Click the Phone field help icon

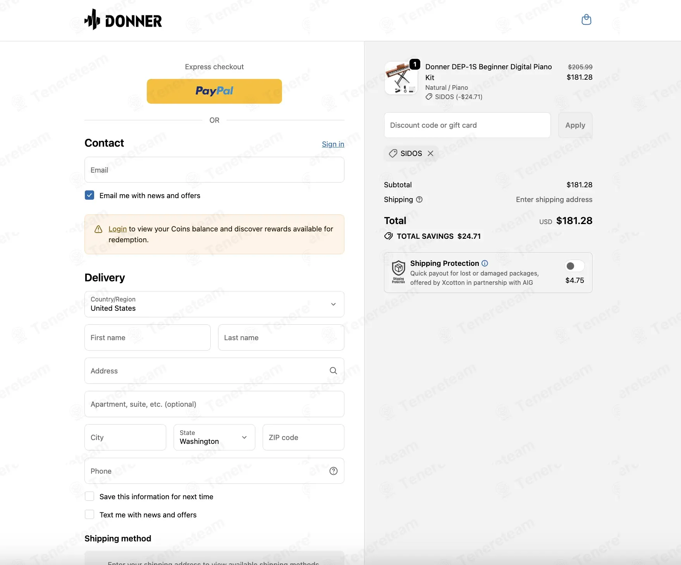334,471
